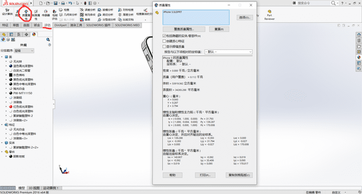The image size is (362, 194).
Task: Open 拔模分析 draft analysis
Action: click(x=106, y=10)
